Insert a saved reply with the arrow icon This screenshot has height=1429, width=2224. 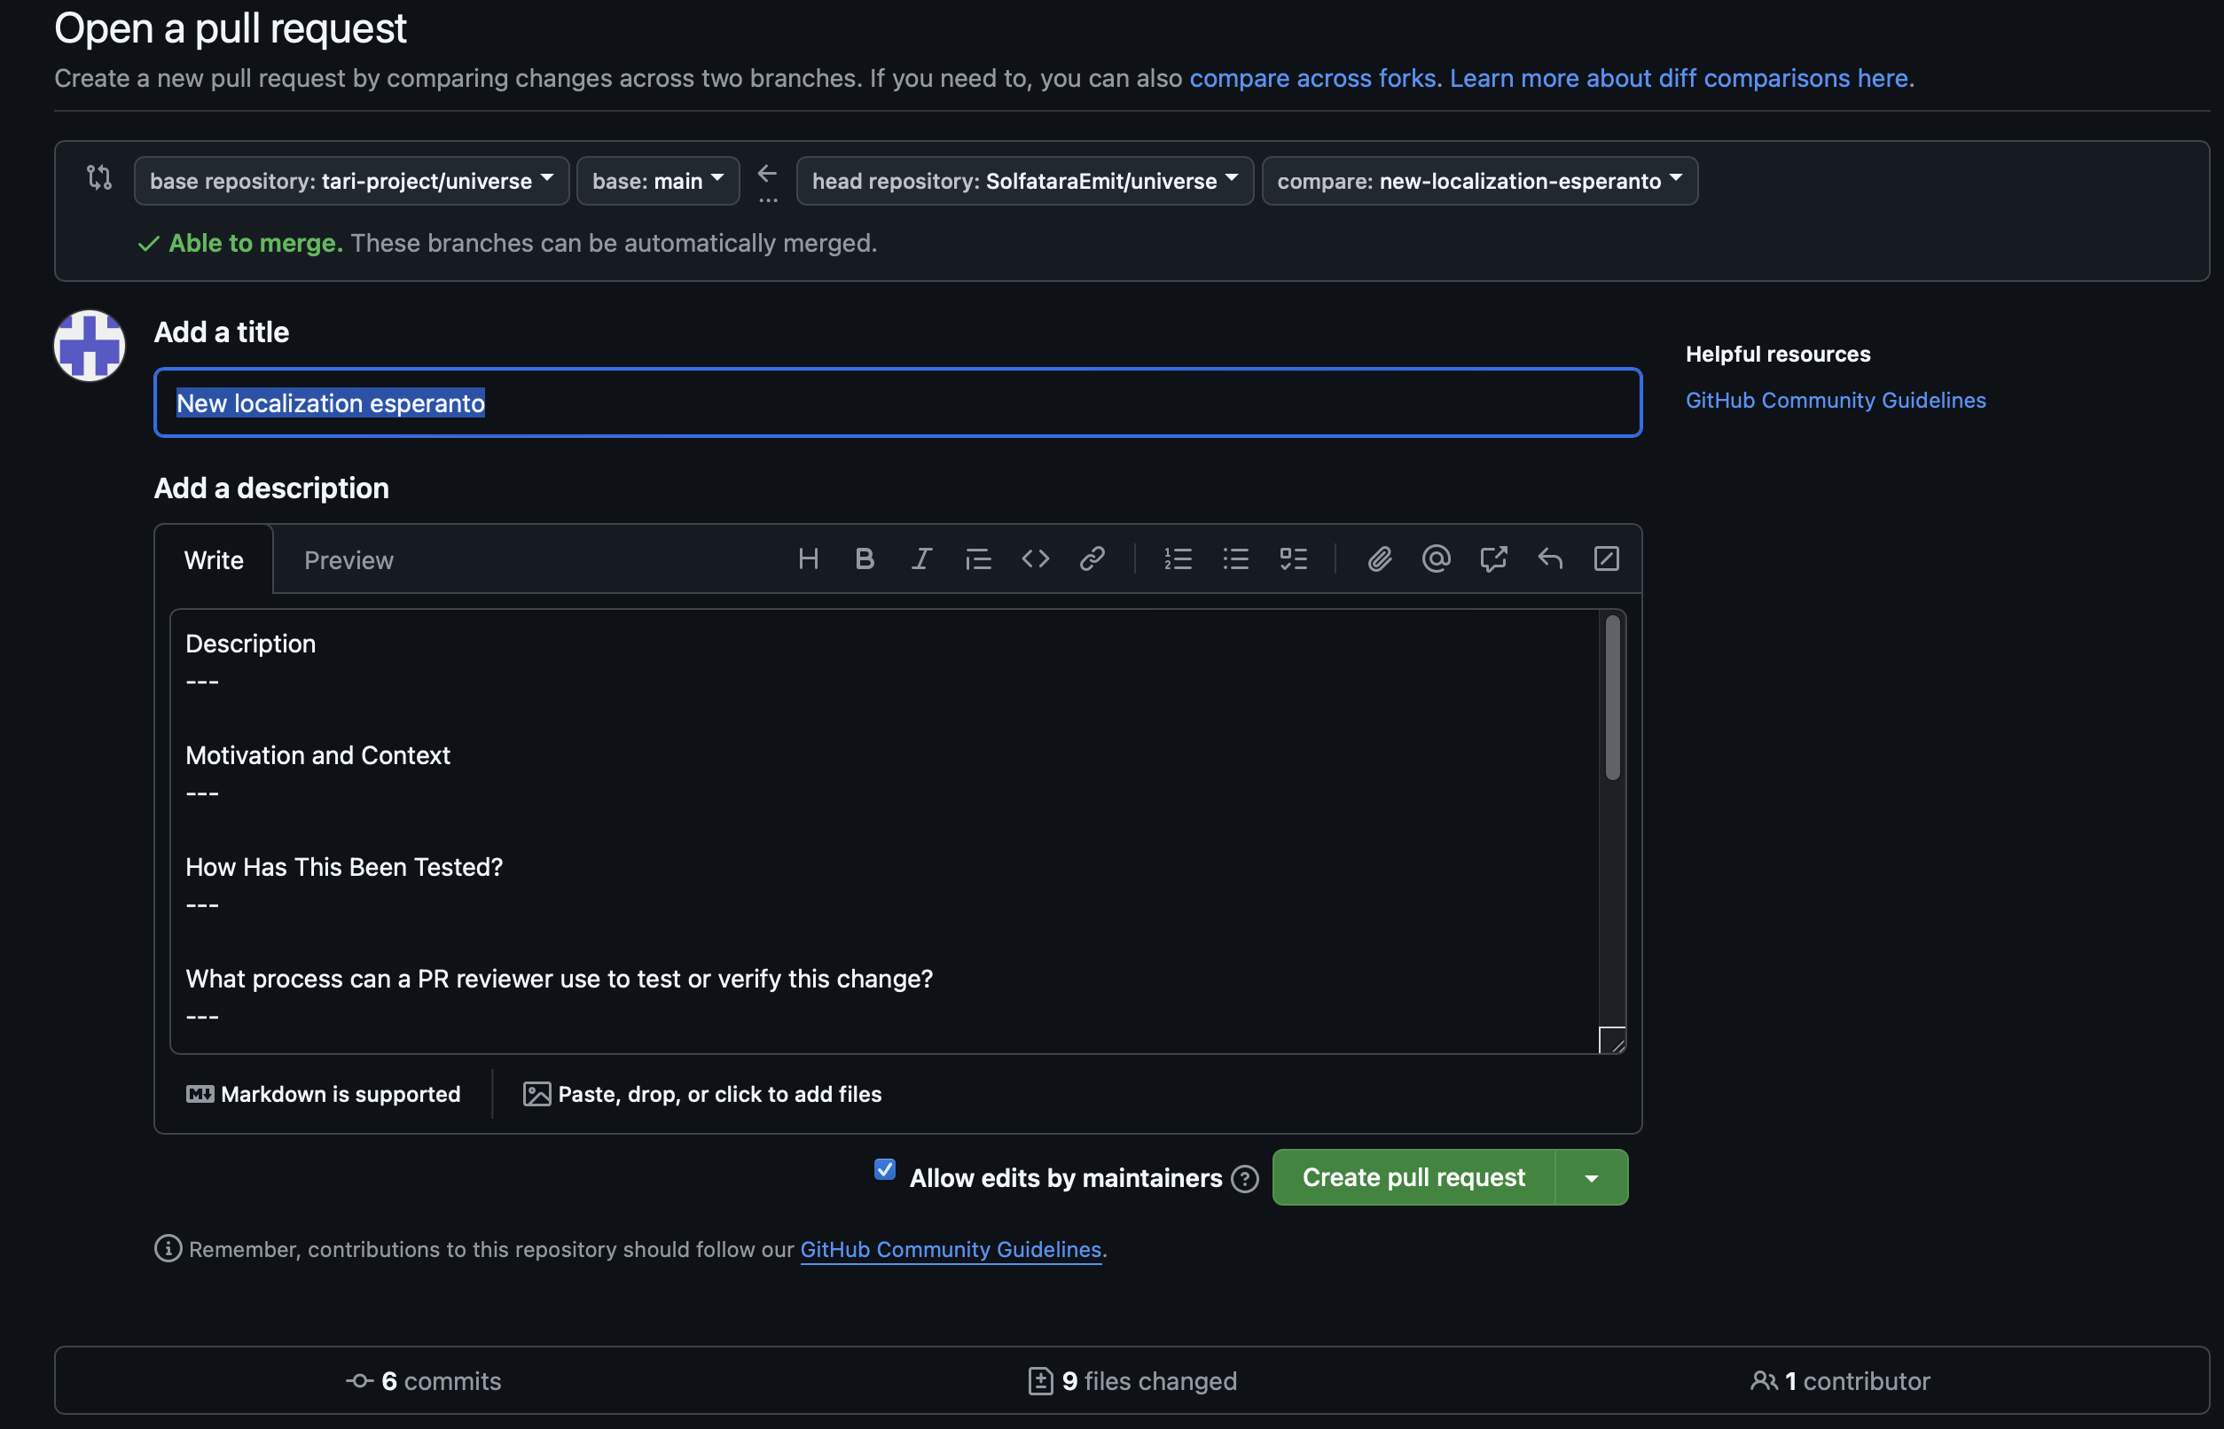(x=1550, y=559)
